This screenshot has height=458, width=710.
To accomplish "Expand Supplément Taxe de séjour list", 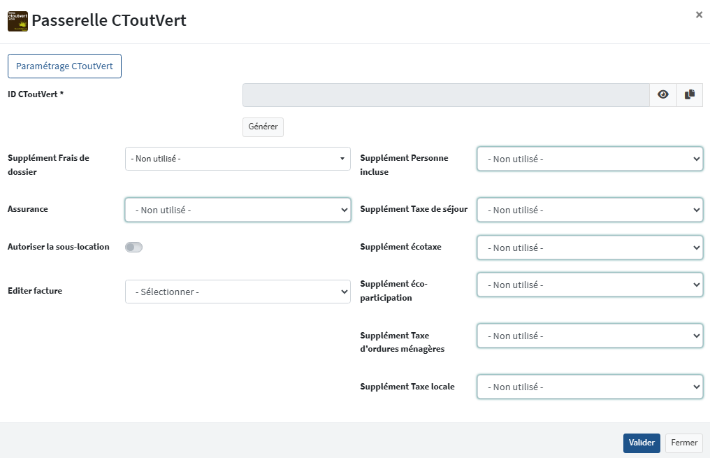I will coord(590,210).
